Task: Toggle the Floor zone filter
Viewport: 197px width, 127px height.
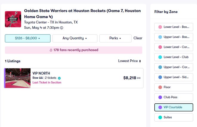Action: point(174,87)
